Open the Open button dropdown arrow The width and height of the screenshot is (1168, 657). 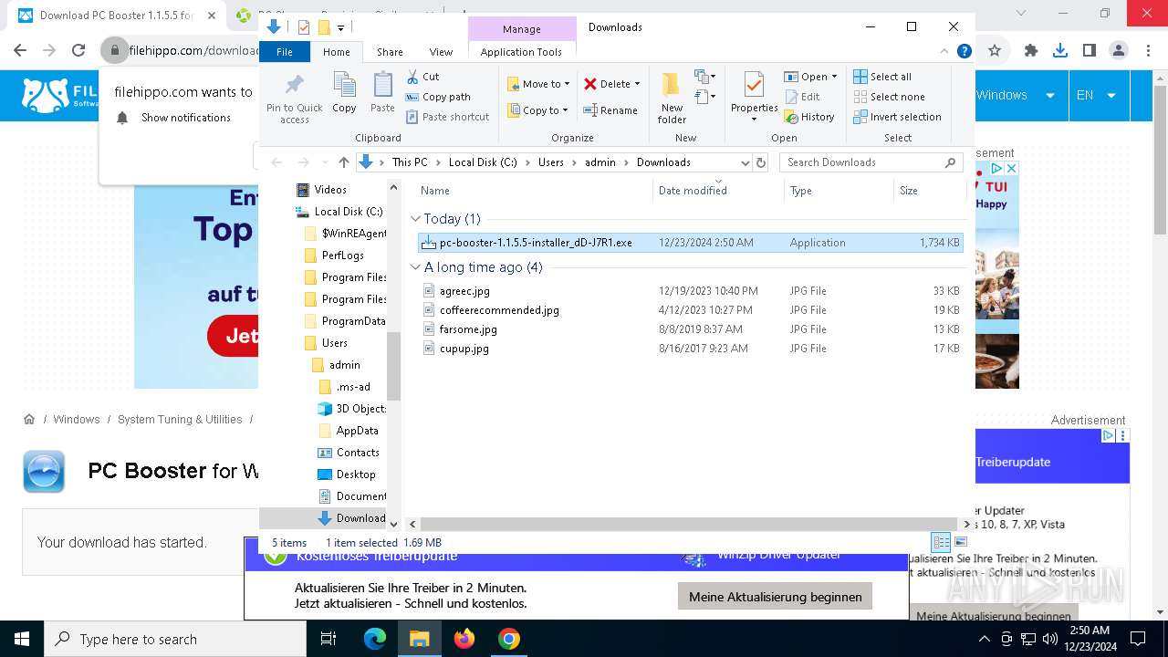(834, 77)
